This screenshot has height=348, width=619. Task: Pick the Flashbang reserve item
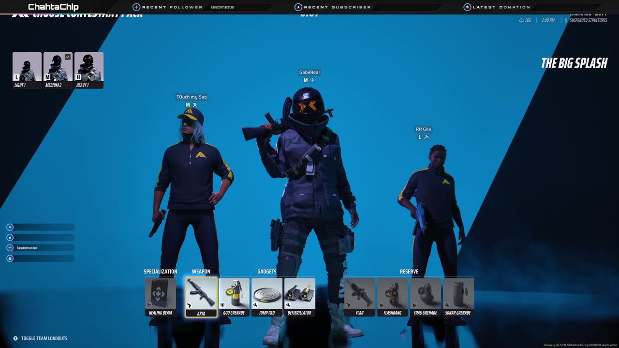pyautogui.click(x=393, y=297)
